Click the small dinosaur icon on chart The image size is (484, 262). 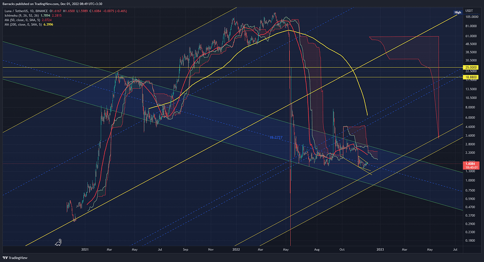pyautogui.click(x=57, y=242)
